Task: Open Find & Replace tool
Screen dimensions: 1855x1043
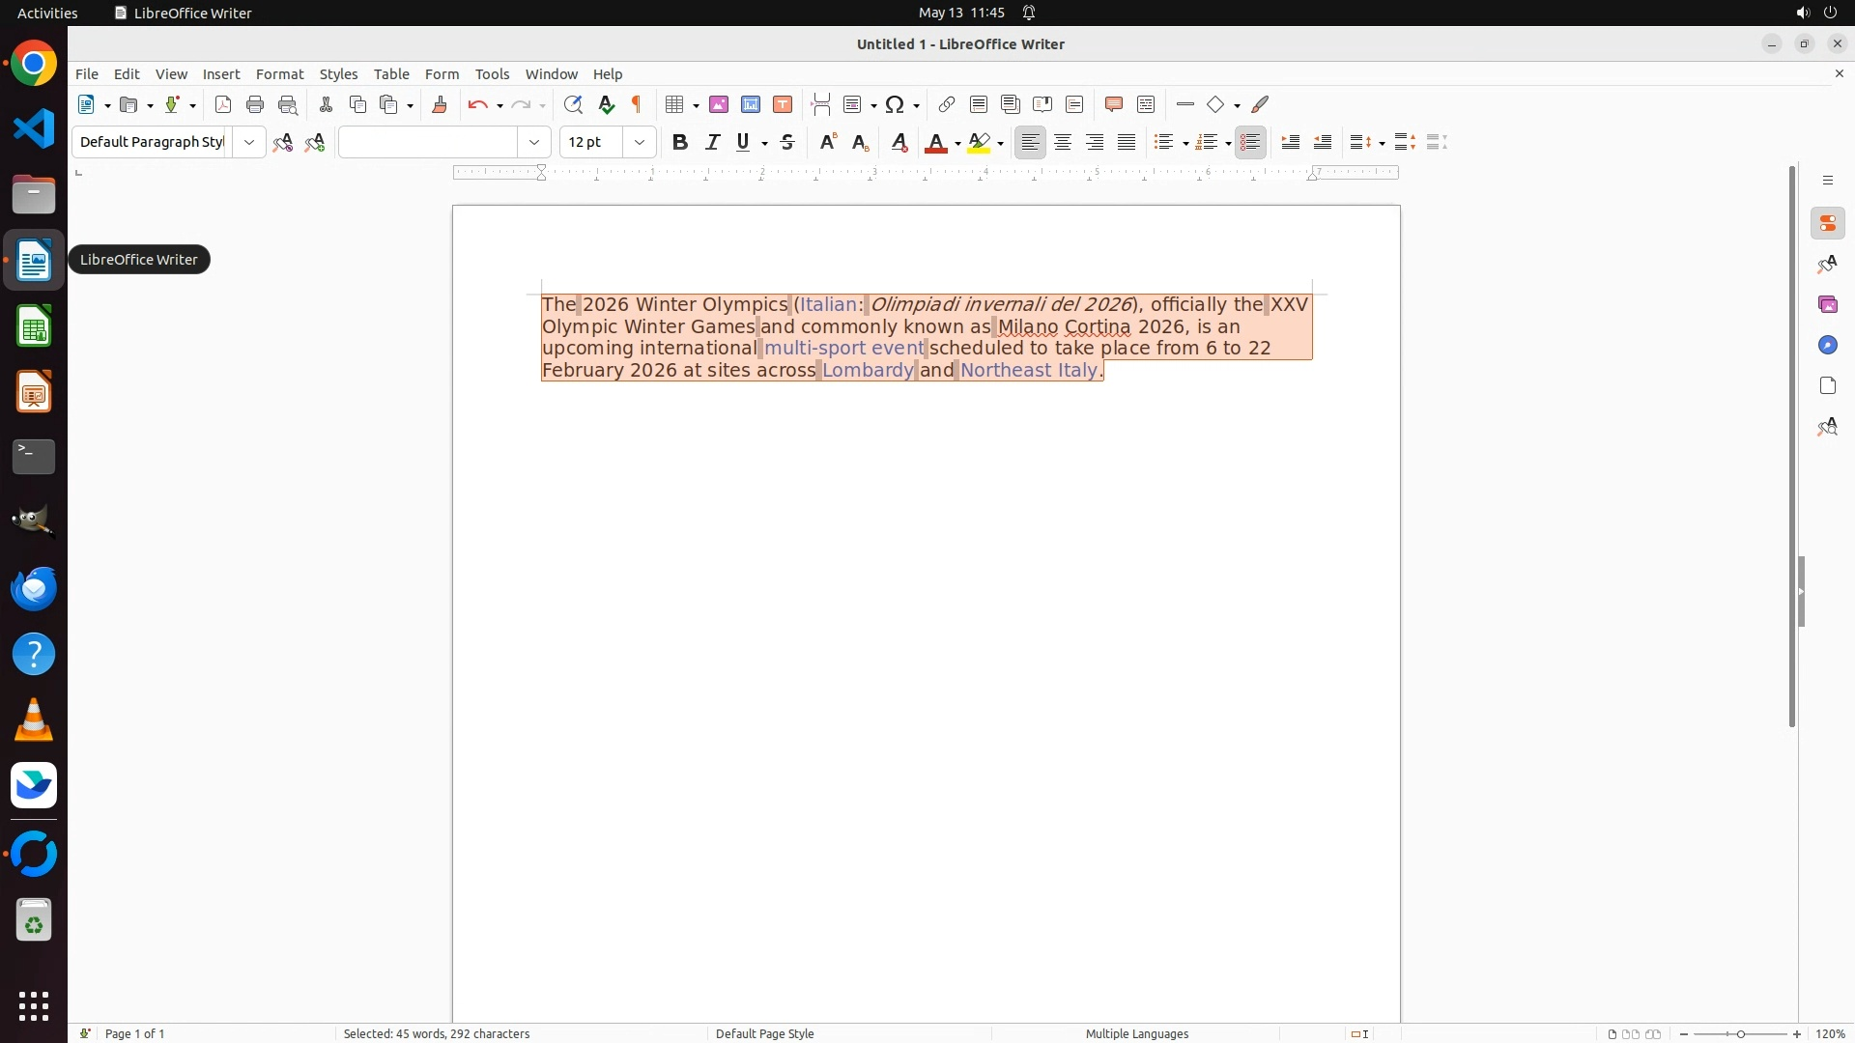Action: click(x=573, y=104)
